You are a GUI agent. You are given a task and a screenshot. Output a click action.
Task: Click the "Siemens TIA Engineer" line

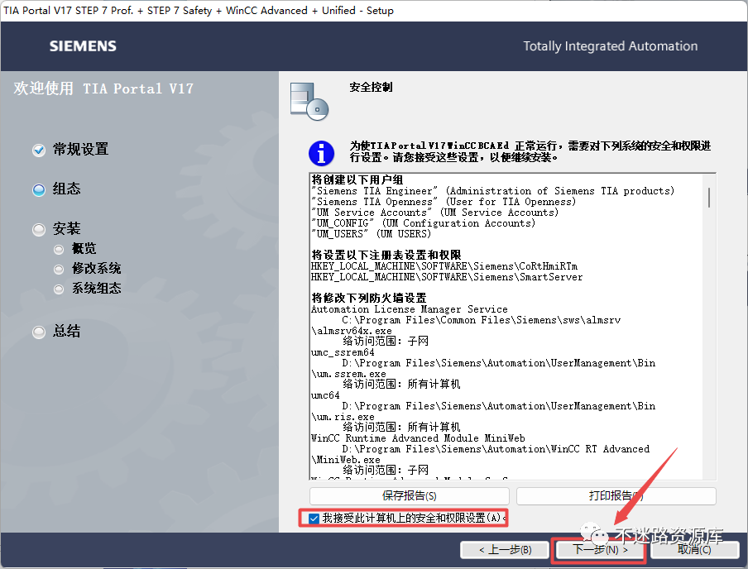[493, 191]
